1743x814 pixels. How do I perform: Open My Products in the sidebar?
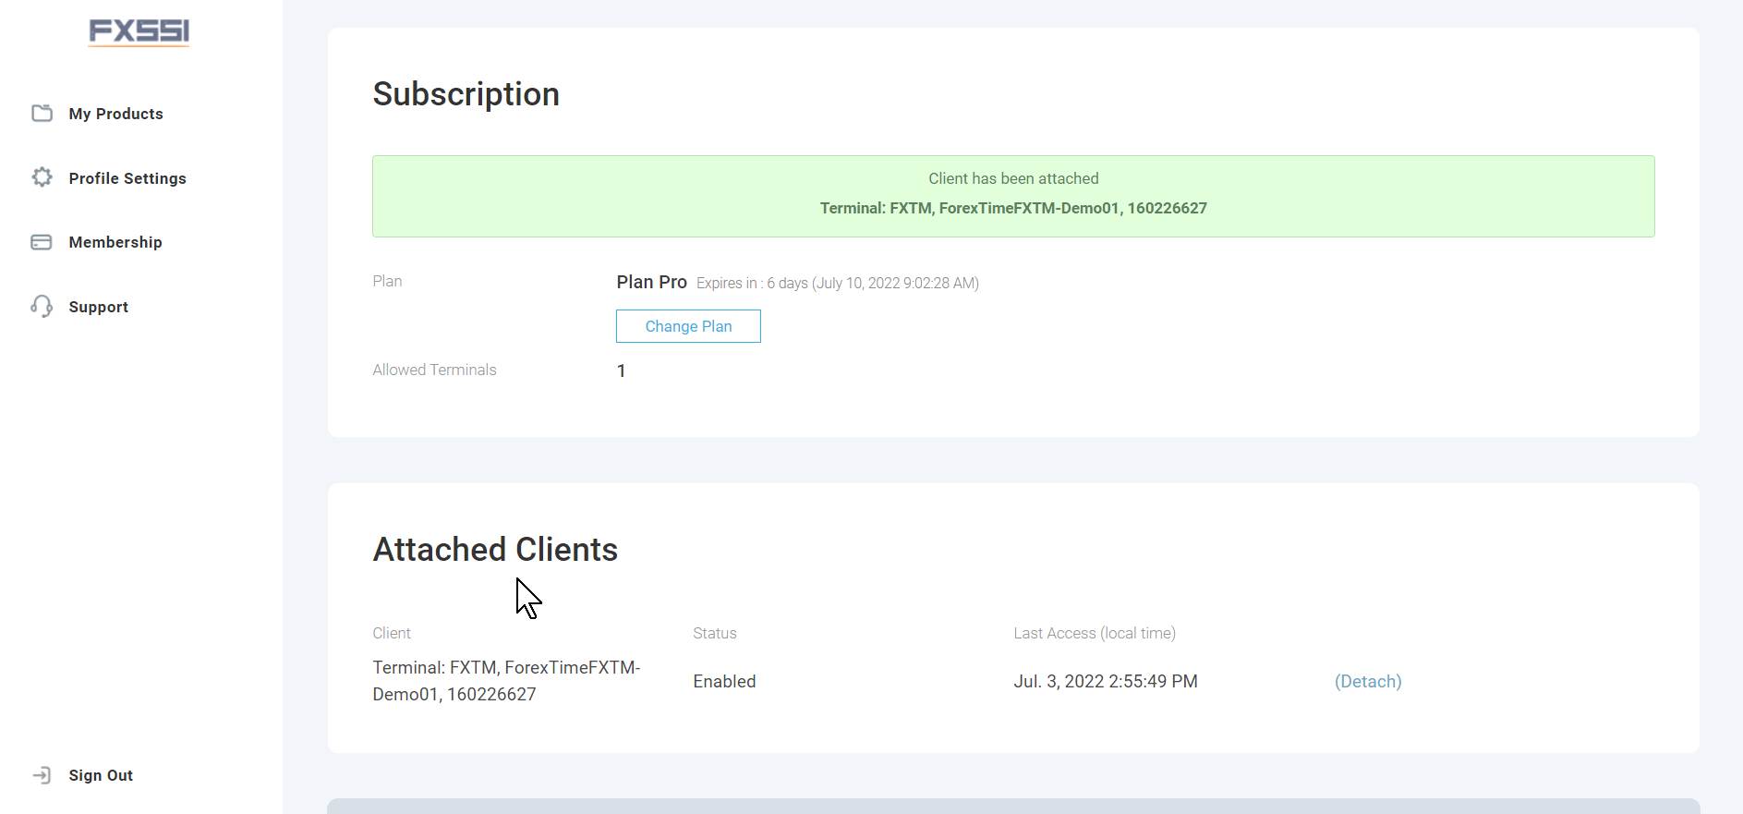115,114
